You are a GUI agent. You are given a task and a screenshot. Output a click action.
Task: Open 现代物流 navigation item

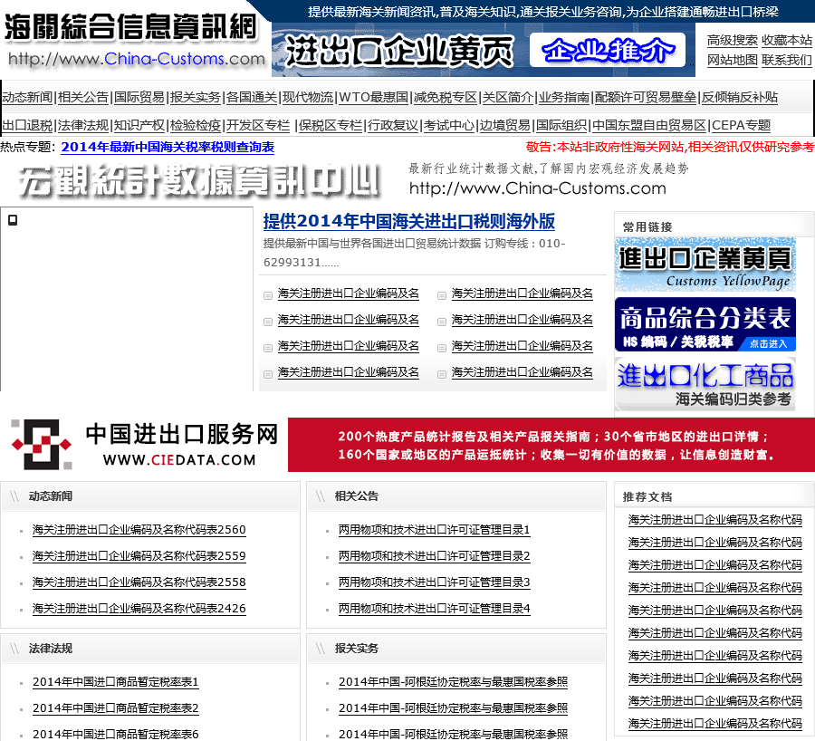coord(308,97)
